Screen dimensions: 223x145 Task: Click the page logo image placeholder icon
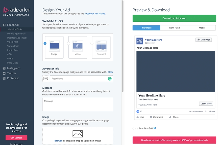coord(46,79)
